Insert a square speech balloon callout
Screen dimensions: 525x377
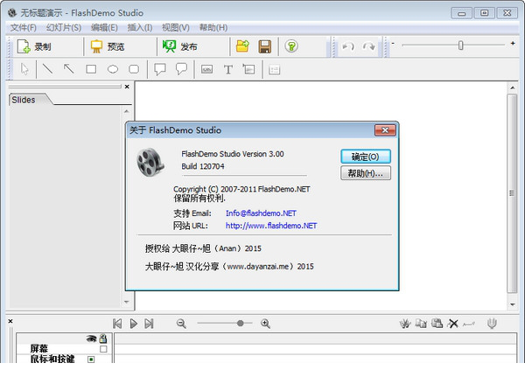160,69
